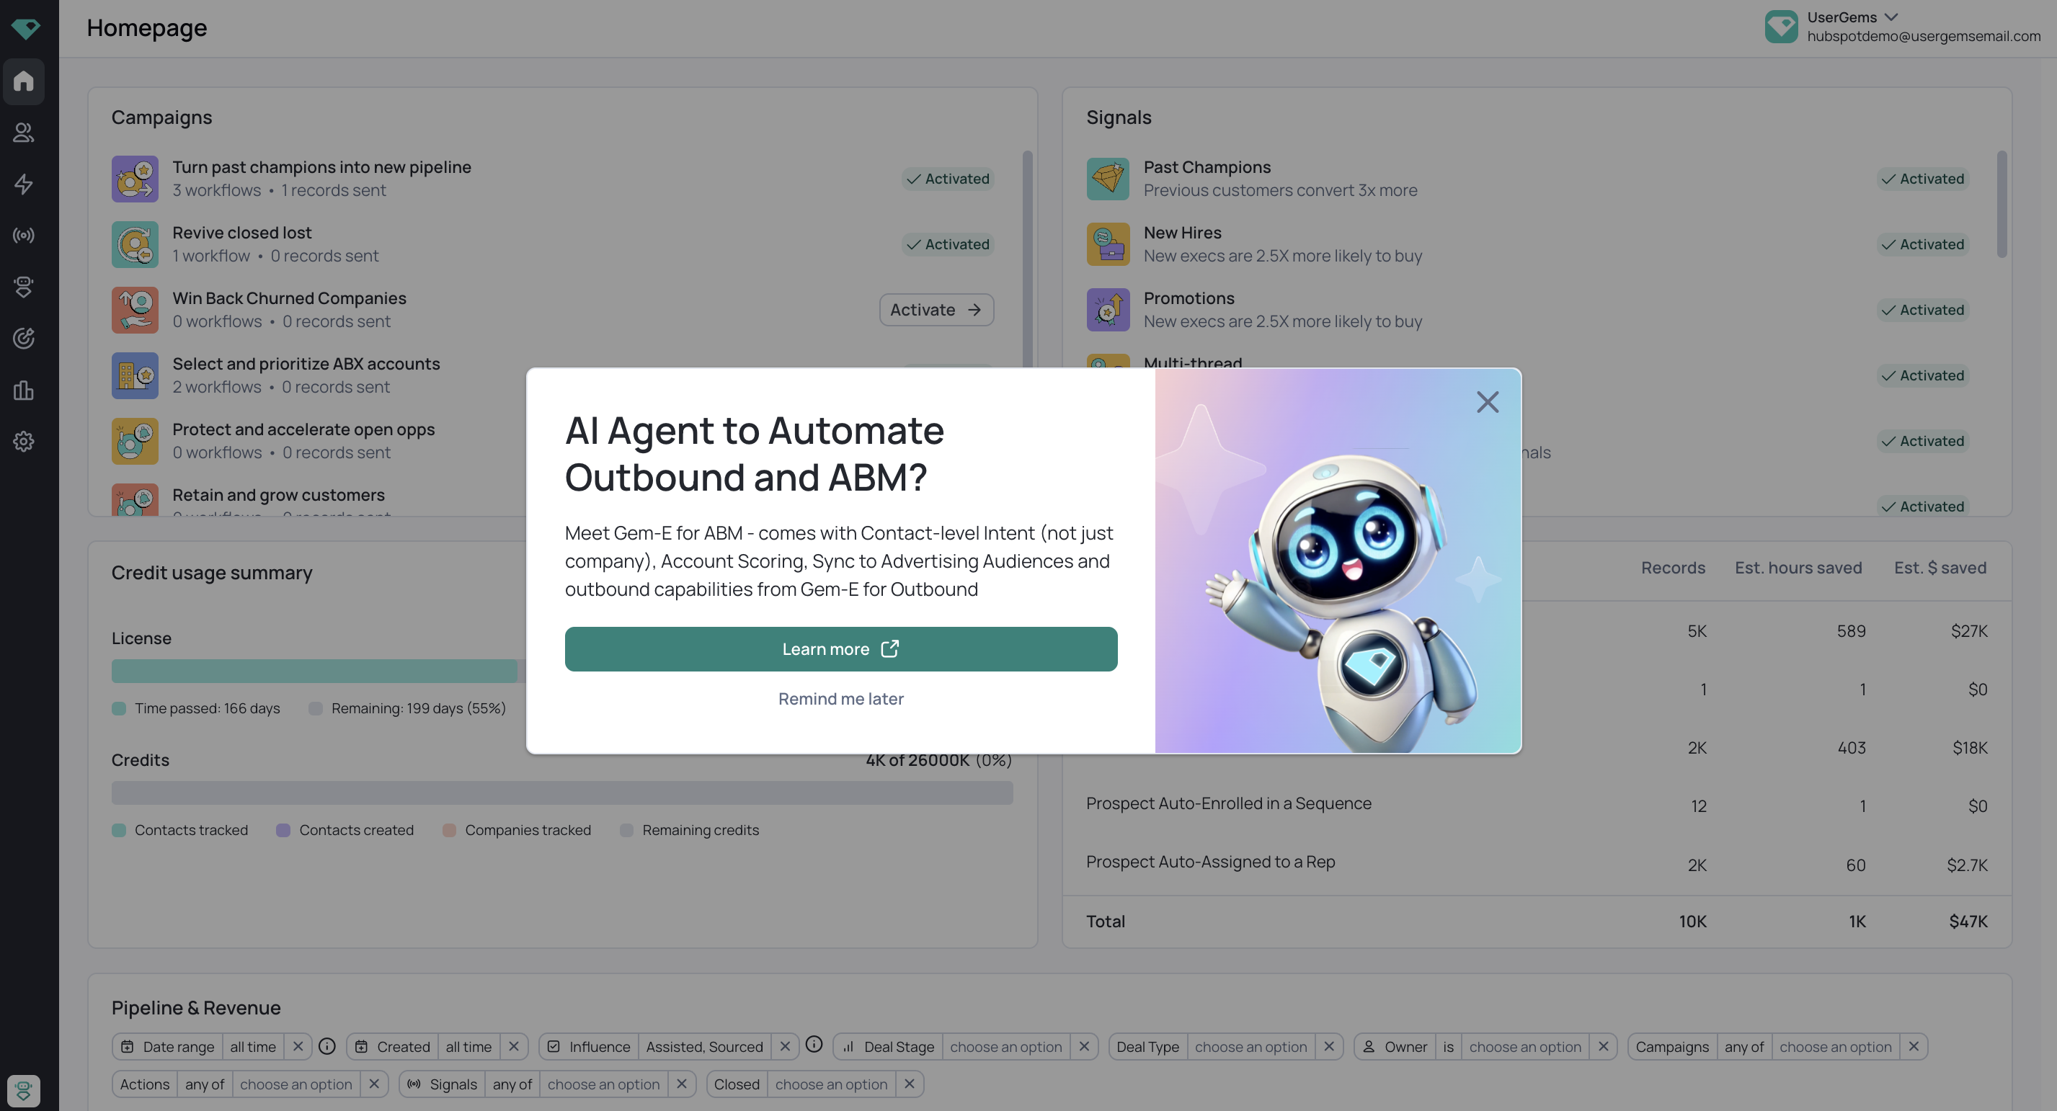Image resolution: width=2057 pixels, height=1111 pixels.
Task: Click the Signals list scrollbar
Action: pos(2001,203)
